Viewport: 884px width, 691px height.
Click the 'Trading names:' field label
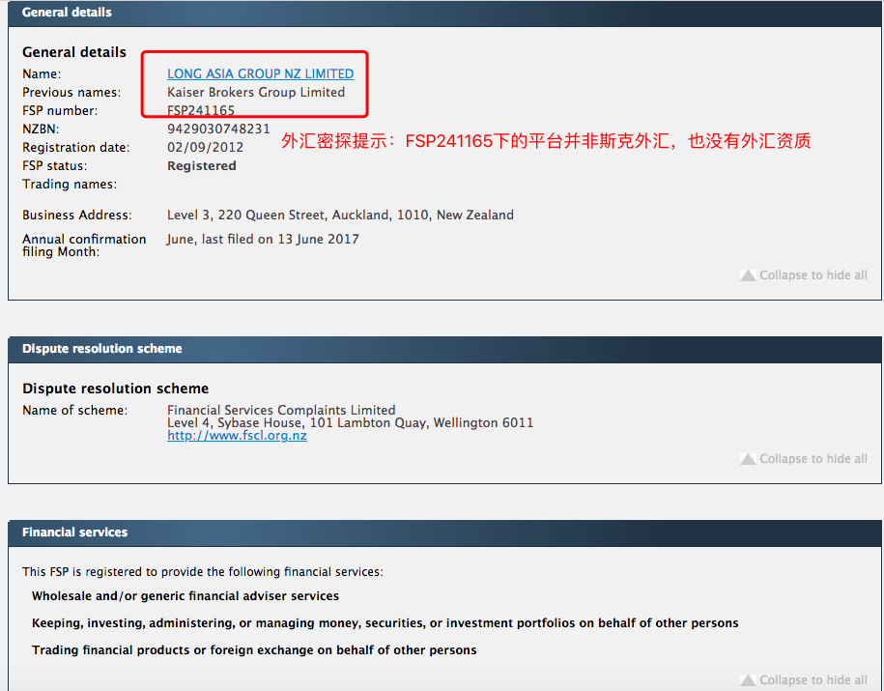[70, 185]
